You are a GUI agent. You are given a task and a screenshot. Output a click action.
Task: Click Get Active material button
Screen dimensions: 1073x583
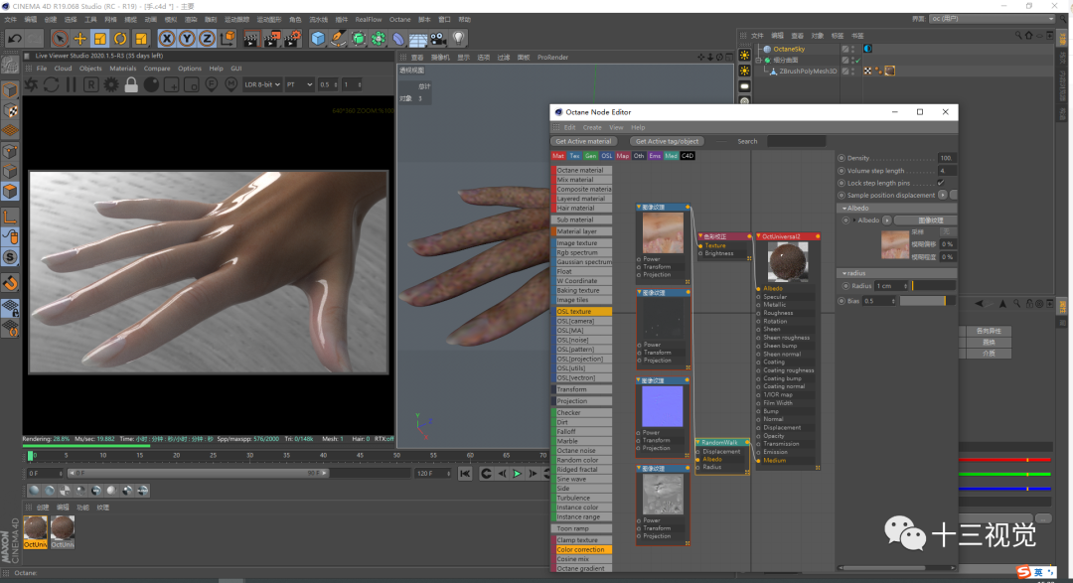click(584, 142)
